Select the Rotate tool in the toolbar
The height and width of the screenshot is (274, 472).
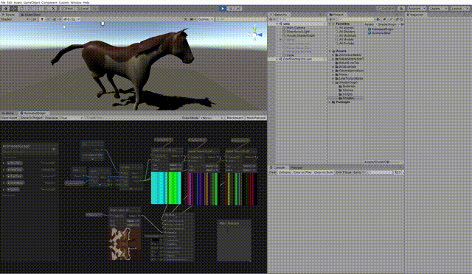(x=21, y=9)
